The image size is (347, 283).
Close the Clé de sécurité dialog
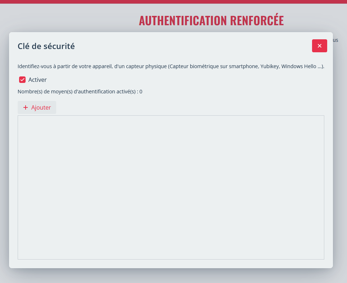coord(319,46)
